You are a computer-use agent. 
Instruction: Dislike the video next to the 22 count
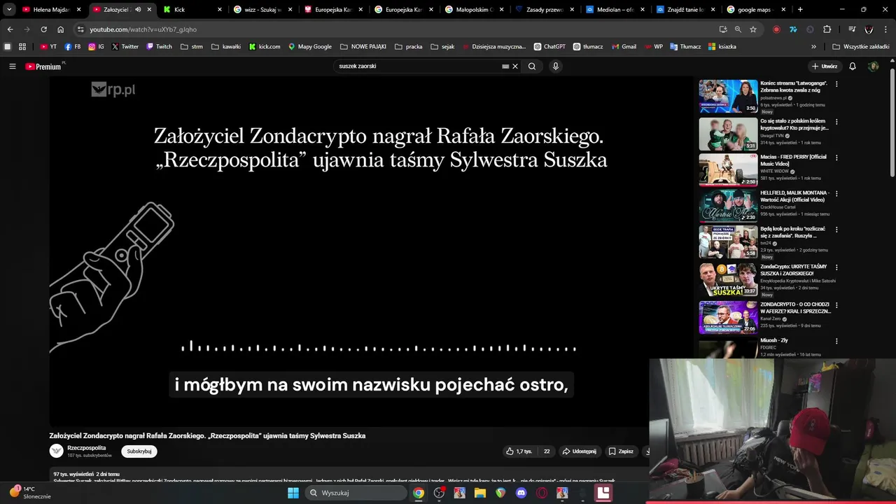point(547,451)
